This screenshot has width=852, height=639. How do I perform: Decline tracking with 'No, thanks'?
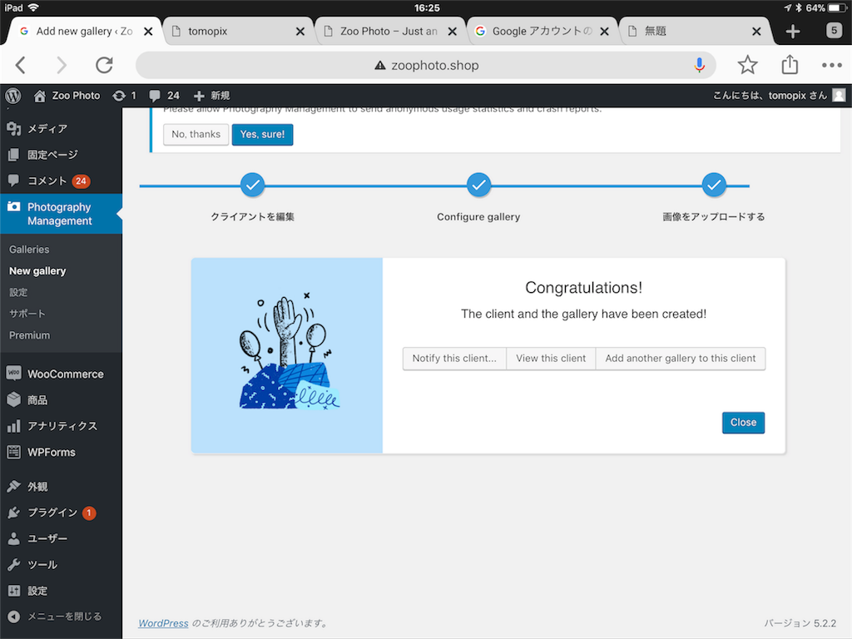[196, 134]
